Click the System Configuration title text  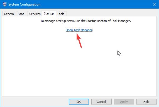coord(24,4)
